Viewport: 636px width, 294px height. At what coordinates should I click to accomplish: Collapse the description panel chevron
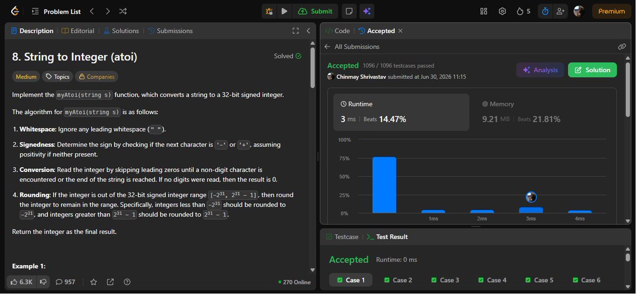pos(308,31)
